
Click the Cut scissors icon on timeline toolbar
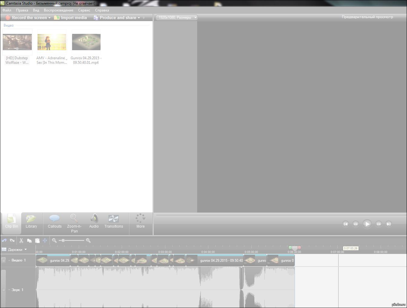coord(21,241)
